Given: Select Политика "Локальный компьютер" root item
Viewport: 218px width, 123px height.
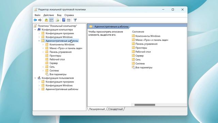Looking at the screenshot, I should (x=57, y=26).
